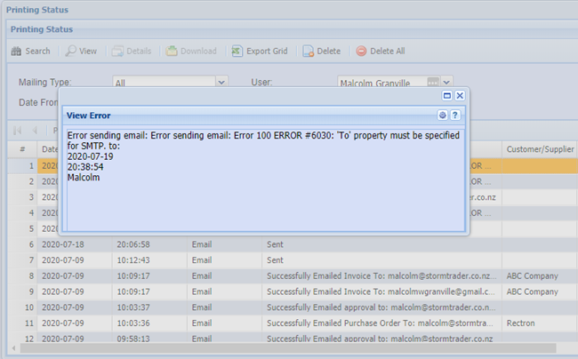This screenshot has width=578, height=359.
Task: Click the Download toolbar button
Action: pyautogui.click(x=191, y=51)
